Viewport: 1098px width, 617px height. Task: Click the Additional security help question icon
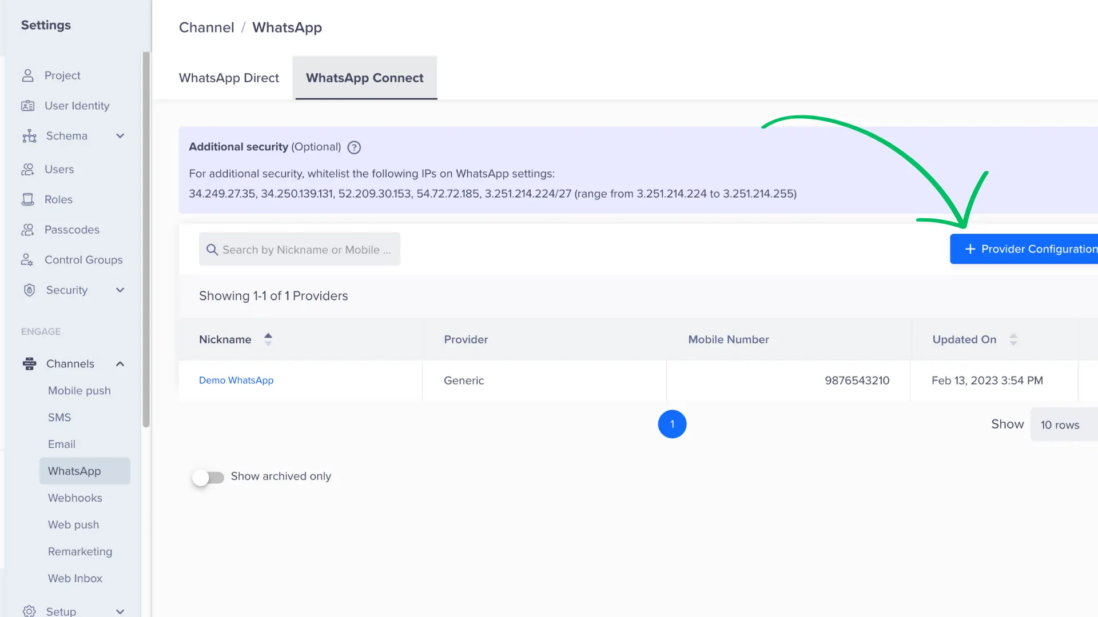coord(354,147)
